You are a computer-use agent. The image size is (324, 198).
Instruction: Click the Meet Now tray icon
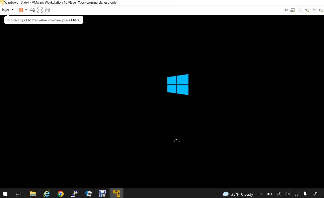coord(297,194)
